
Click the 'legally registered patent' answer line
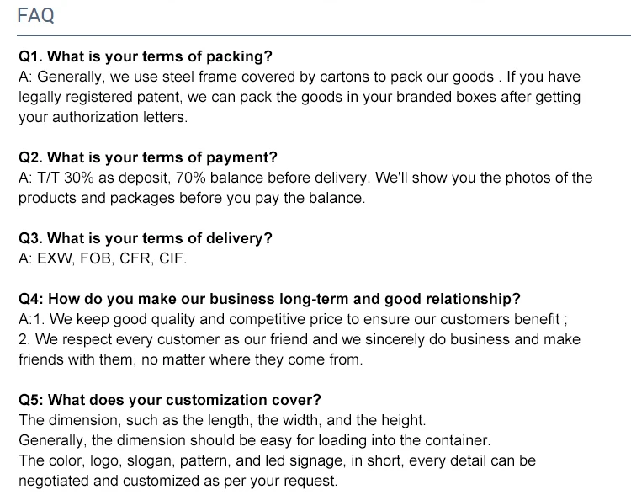click(x=300, y=97)
